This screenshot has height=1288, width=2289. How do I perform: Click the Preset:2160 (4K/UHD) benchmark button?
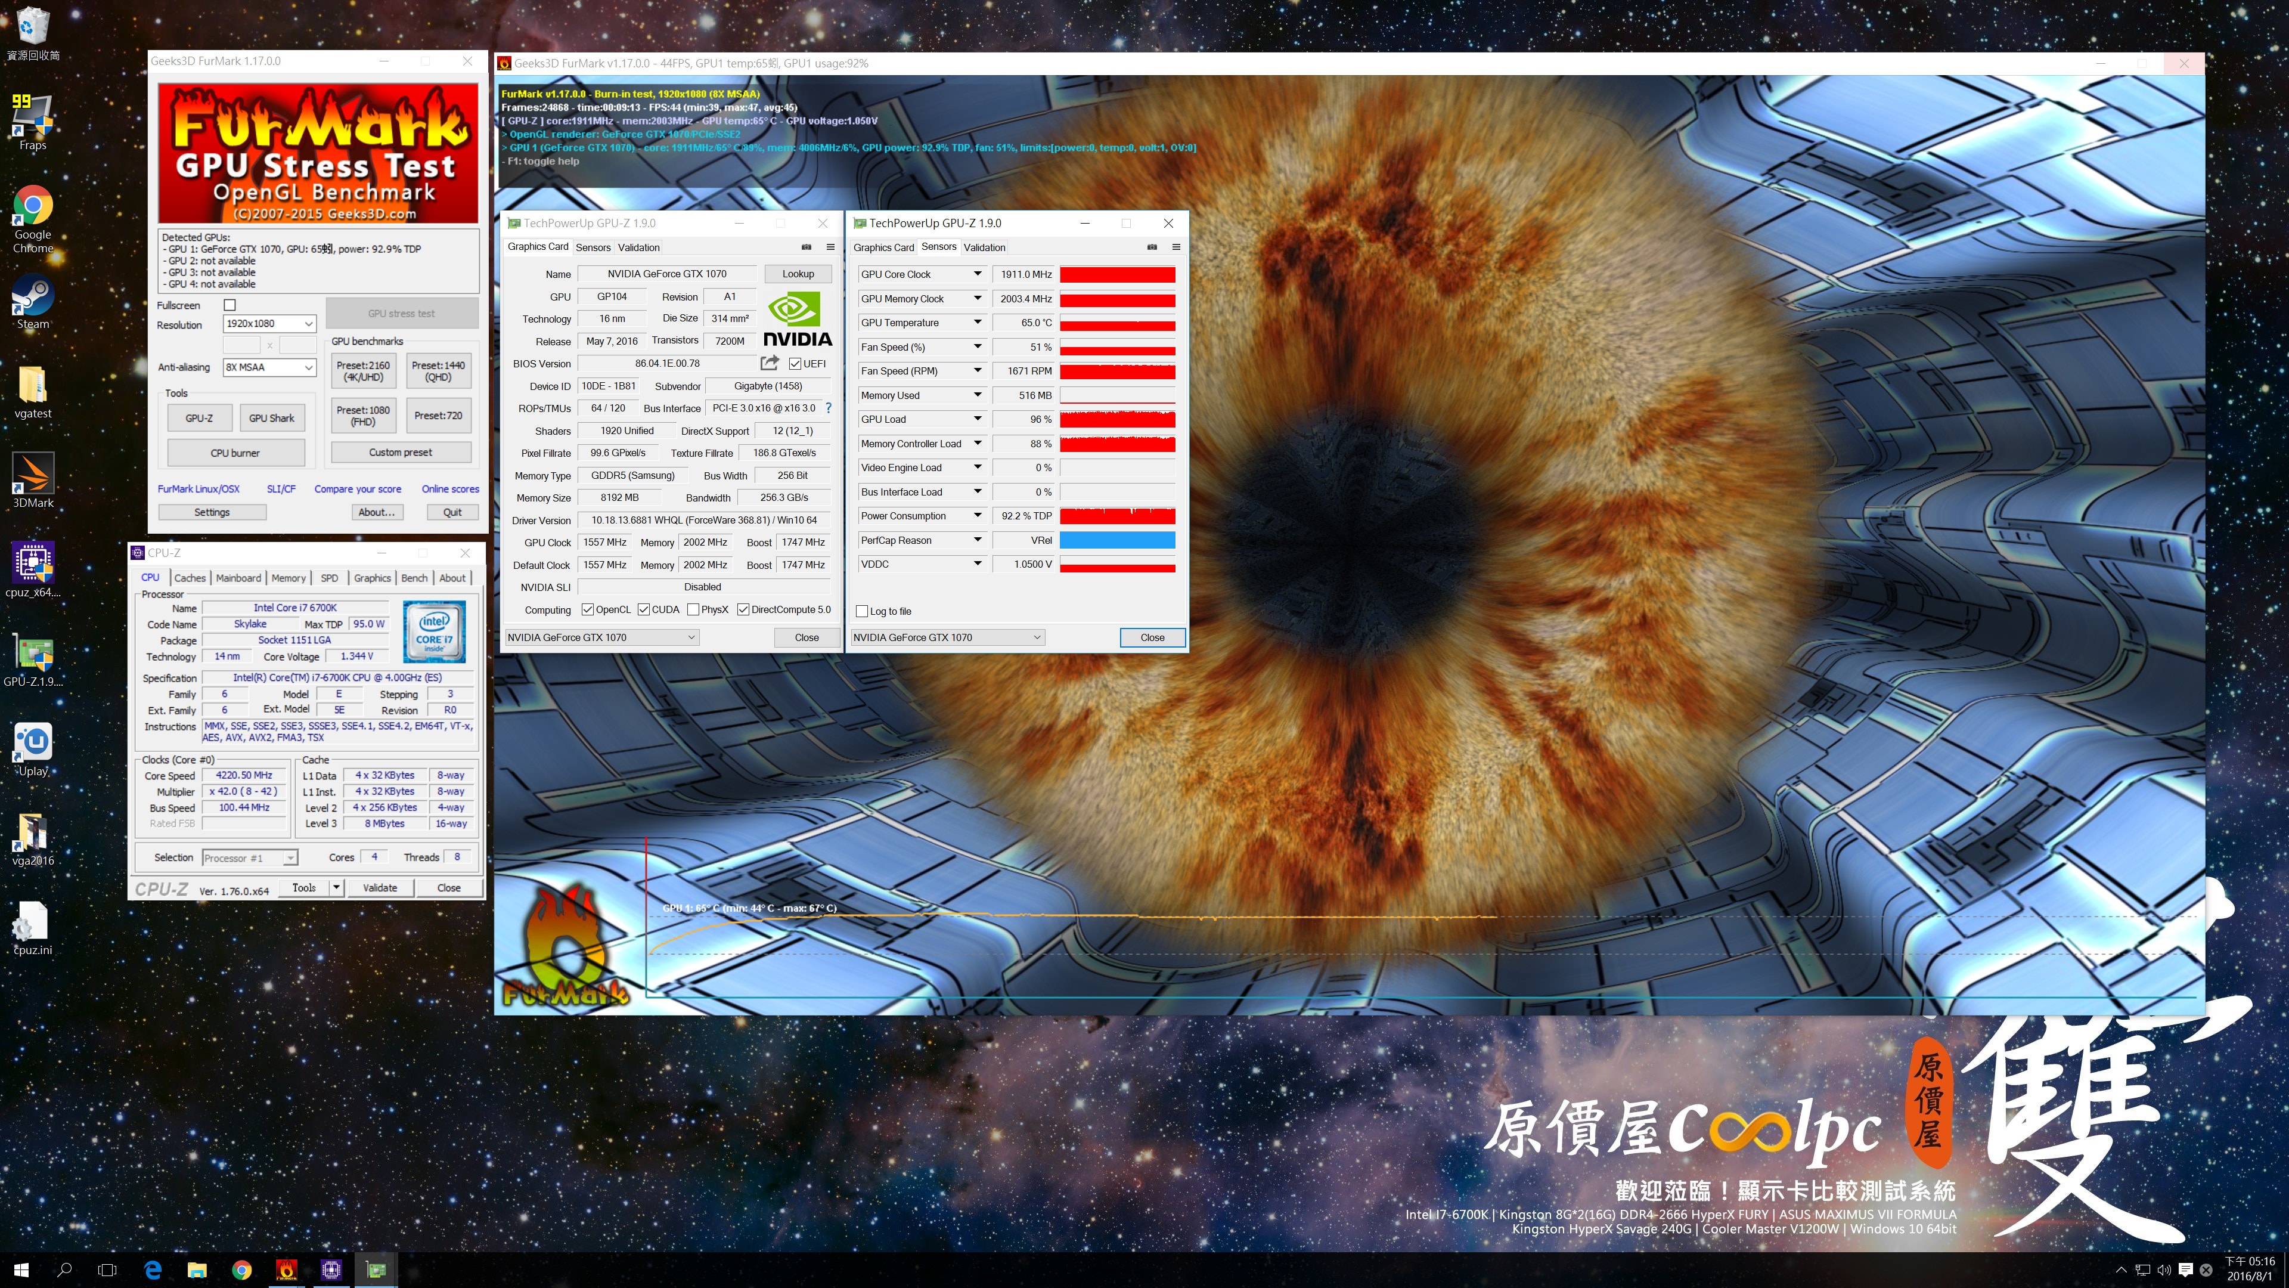tap(362, 371)
